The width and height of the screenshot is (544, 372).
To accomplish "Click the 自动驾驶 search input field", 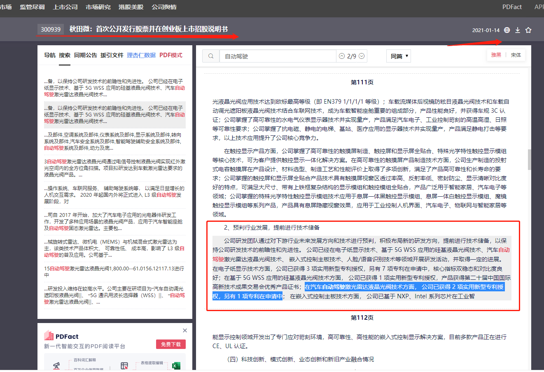I will [x=278, y=56].
